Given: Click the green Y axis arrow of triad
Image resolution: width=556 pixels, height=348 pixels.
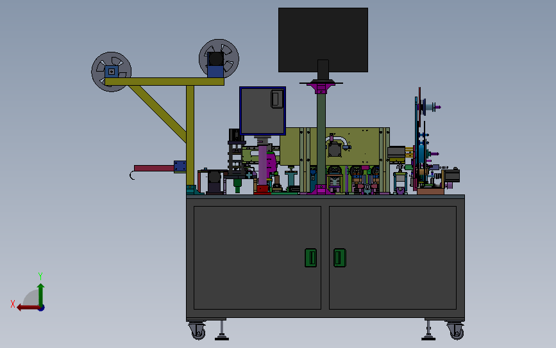Looking at the screenshot, I should 41,295.
